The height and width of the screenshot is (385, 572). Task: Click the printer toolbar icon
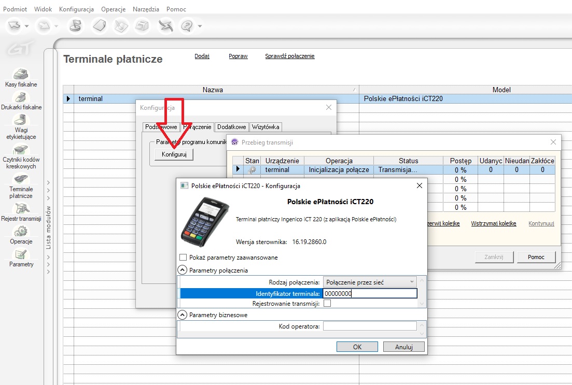[142, 26]
